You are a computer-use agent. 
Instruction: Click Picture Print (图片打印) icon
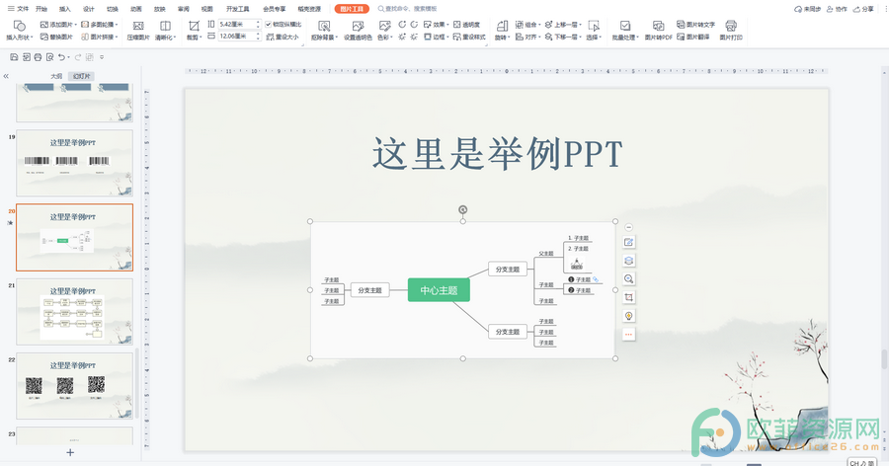(731, 26)
